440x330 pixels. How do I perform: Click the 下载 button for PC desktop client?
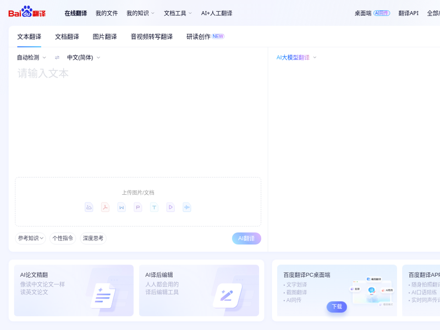pyautogui.click(x=337, y=306)
